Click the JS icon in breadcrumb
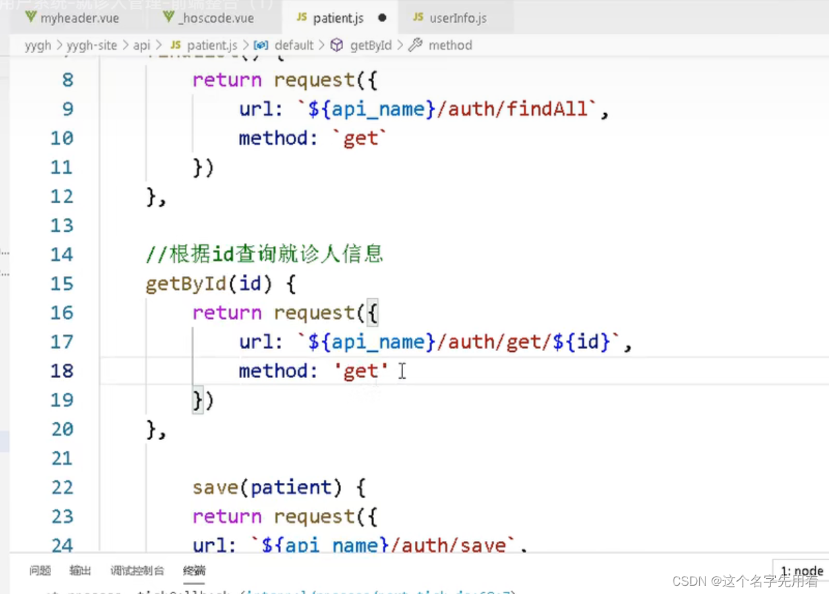Screen dimensions: 829x594 175,46
